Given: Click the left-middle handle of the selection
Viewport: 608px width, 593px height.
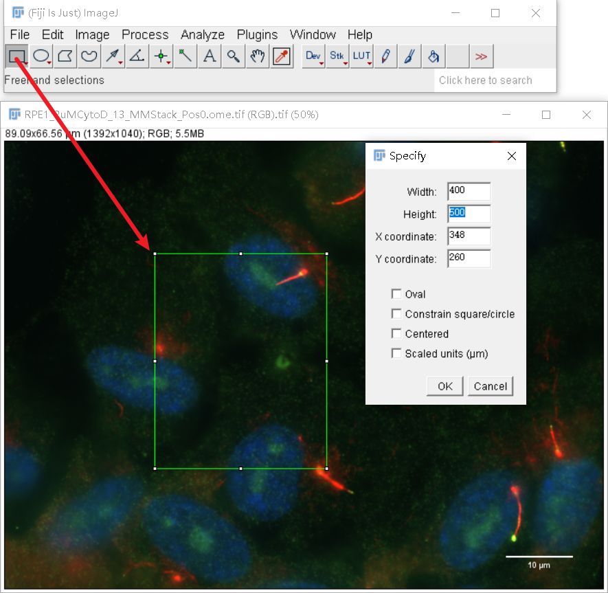Looking at the screenshot, I should tap(155, 361).
